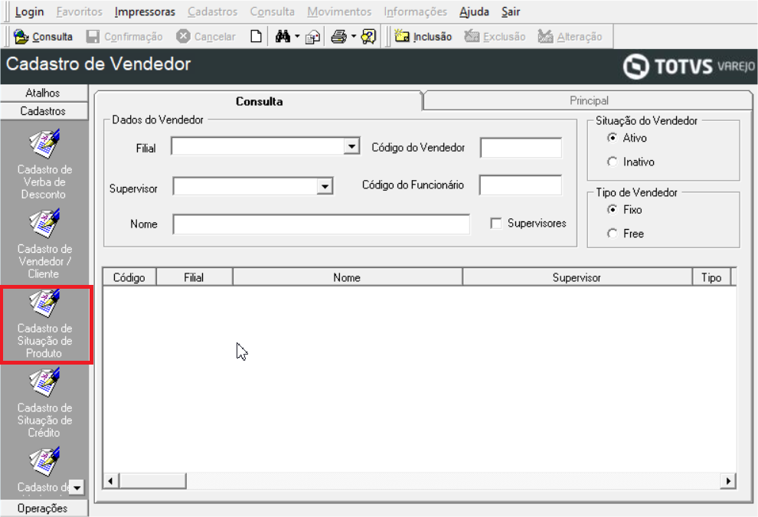758x517 pixels.
Task: Select the Ativo radio button
Action: click(x=612, y=138)
